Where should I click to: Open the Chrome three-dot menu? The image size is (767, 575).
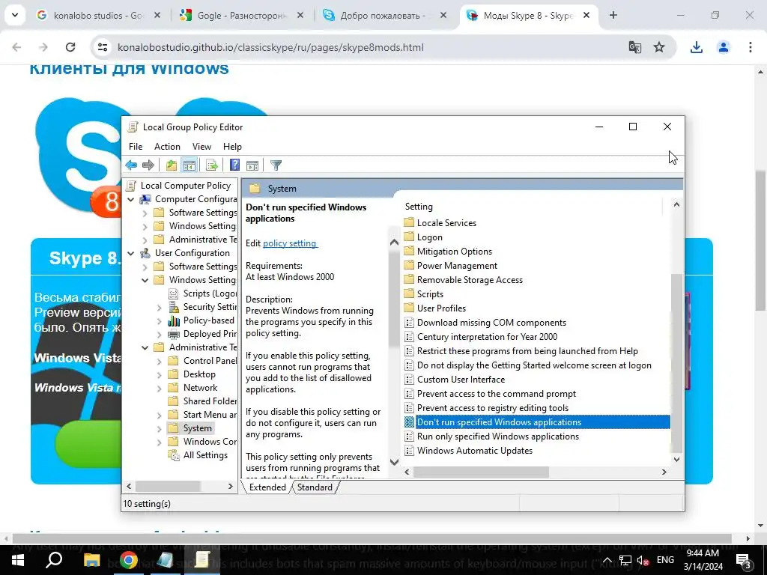tap(751, 47)
